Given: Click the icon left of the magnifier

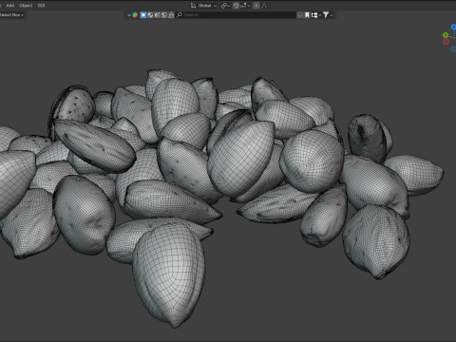Looking at the screenshot, I should [171, 15].
